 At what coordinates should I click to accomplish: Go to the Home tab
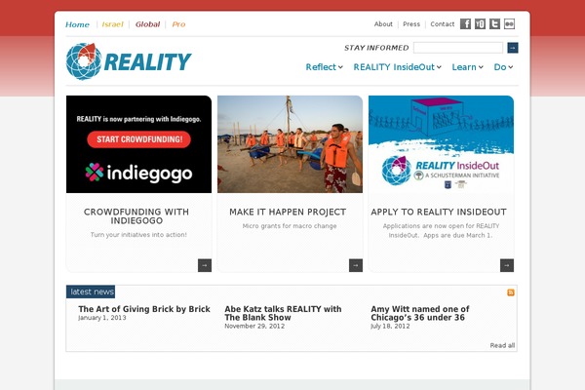click(x=77, y=24)
